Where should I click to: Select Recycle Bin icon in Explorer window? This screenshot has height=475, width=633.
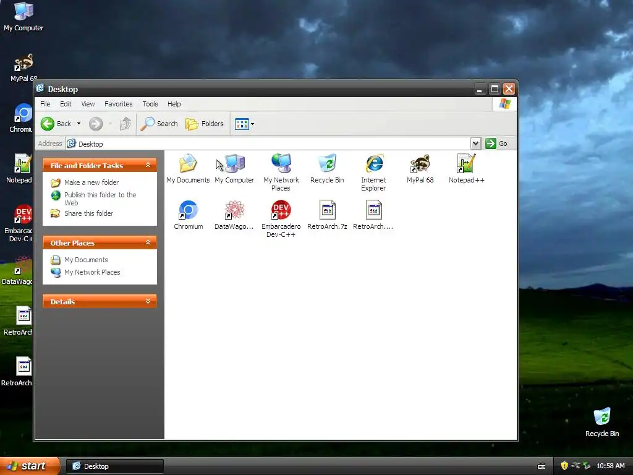tap(327, 163)
